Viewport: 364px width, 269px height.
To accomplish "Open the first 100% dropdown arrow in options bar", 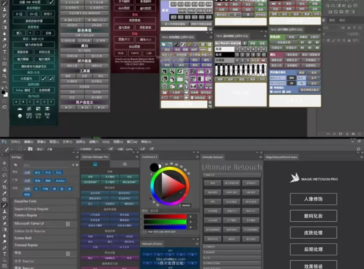I will tap(104, 149).
